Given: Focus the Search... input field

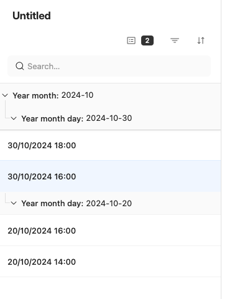Looking at the screenshot, I should click(109, 66).
